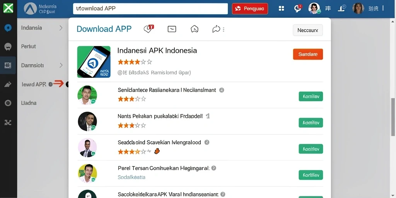Click the upload icon in header
396x198 pixels.
(x=342, y=9)
